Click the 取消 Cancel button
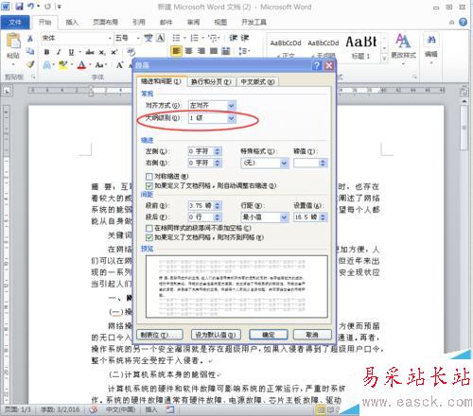The height and width of the screenshot is (416, 473). tap(312, 335)
